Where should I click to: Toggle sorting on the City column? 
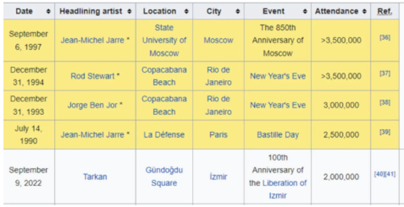click(x=238, y=11)
